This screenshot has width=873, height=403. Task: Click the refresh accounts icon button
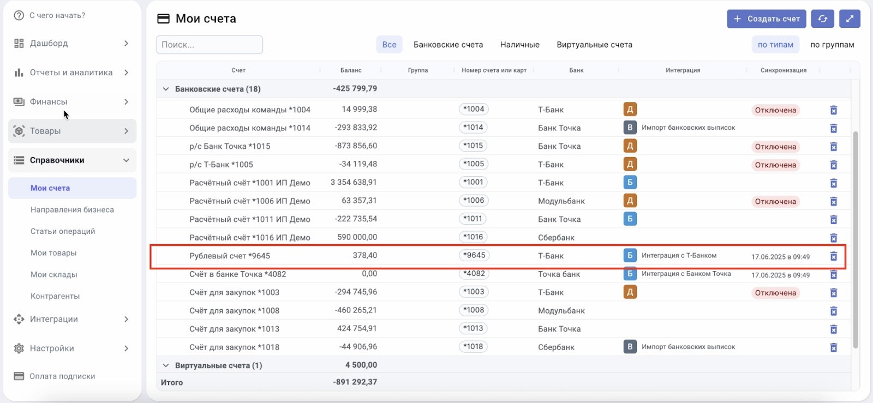822,19
